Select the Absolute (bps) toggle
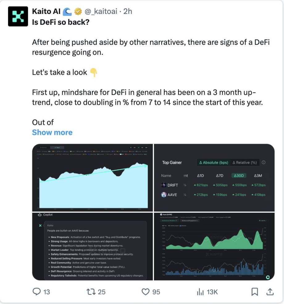 tap(214, 162)
